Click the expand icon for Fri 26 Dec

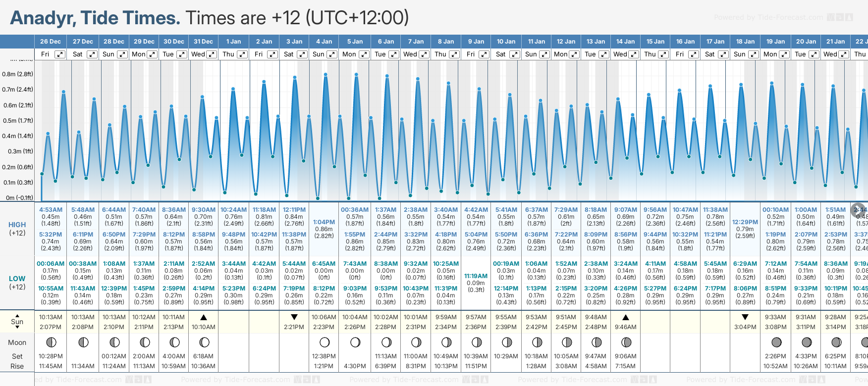(x=59, y=54)
